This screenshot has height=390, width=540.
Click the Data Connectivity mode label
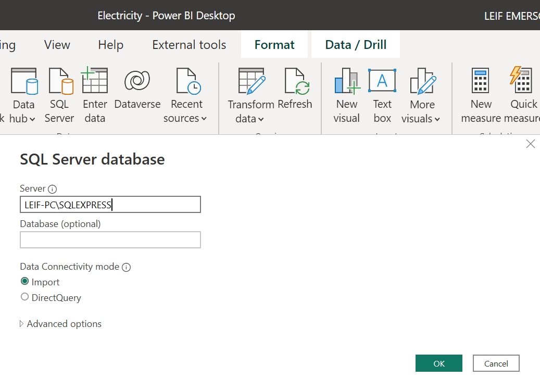point(70,267)
